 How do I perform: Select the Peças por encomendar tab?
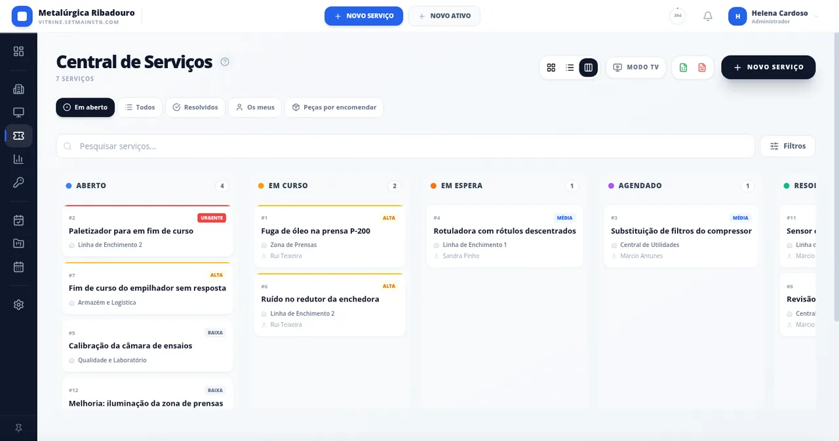[334, 107]
